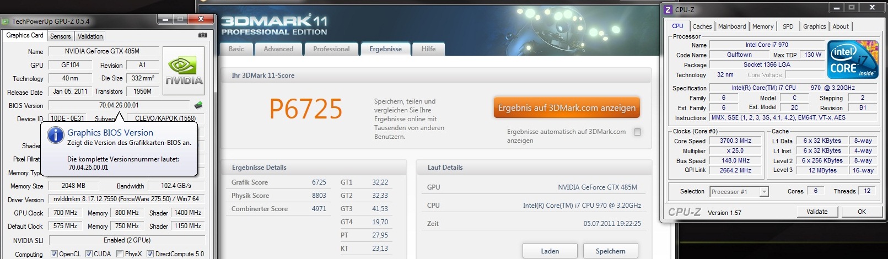Click the NVIDIA SLI Enabled (2 GPUs) field
This screenshot has width=888, height=259.
click(x=127, y=240)
